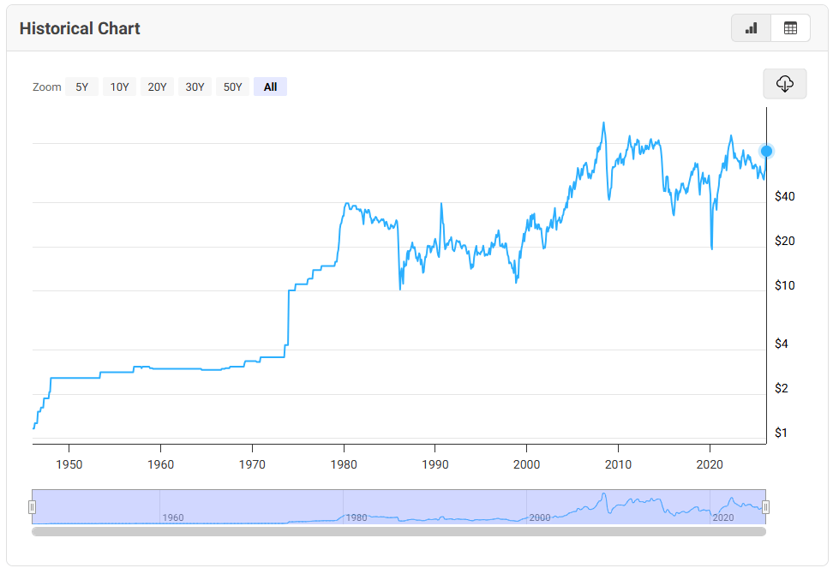Click the 1980 label in the navigator
833x568 pixels.
356,517
